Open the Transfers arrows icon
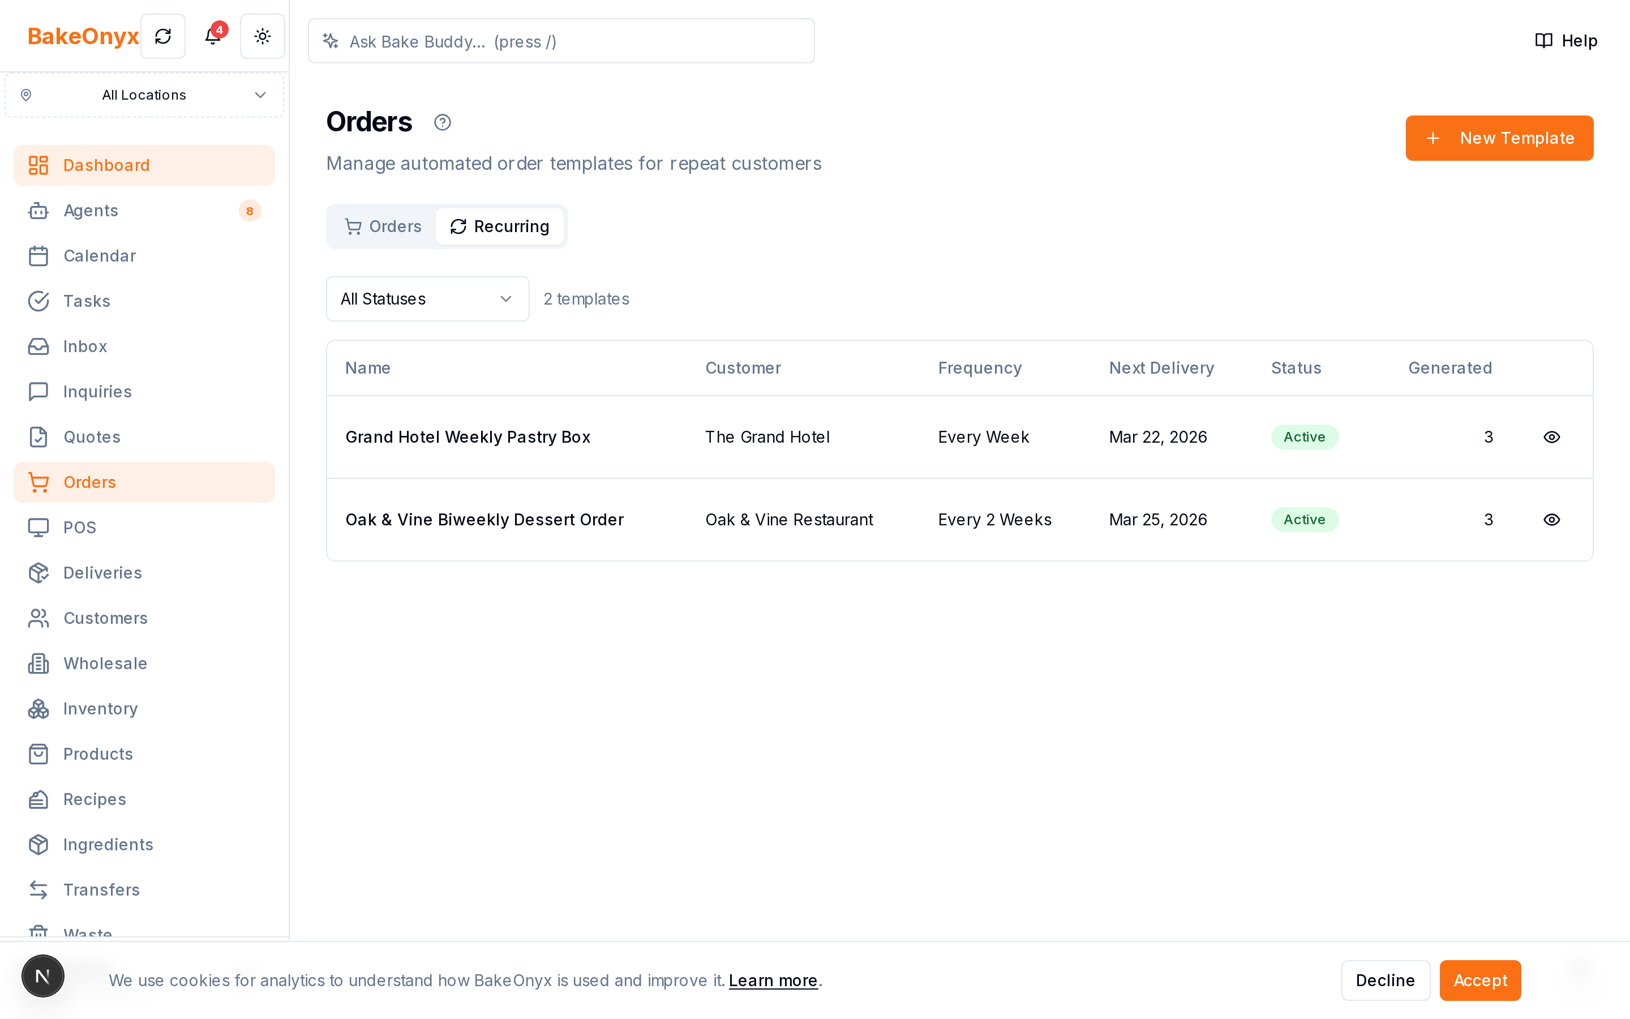 tap(38, 890)
